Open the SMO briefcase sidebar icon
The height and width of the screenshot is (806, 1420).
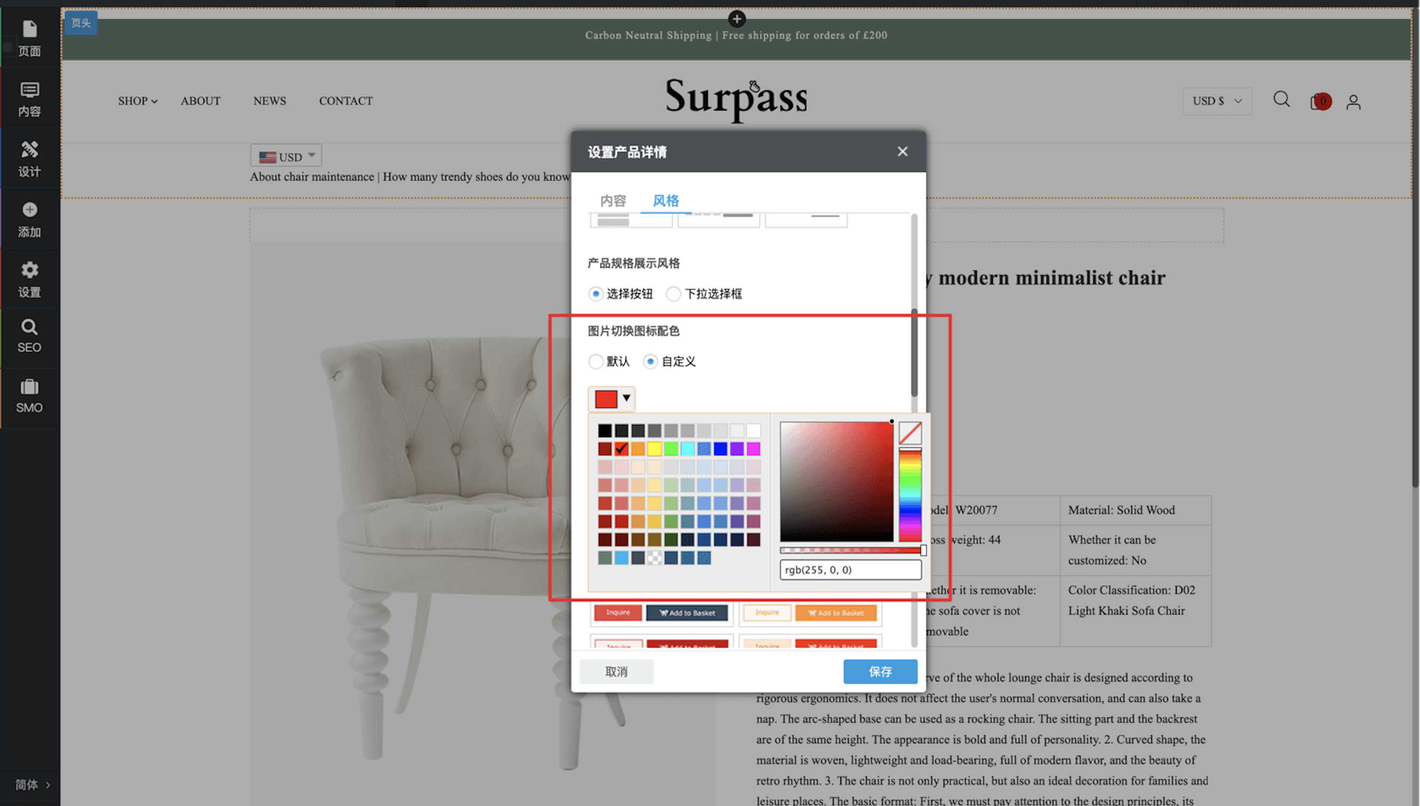click(29, 396)
